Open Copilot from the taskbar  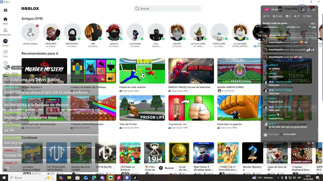point(61,178)
